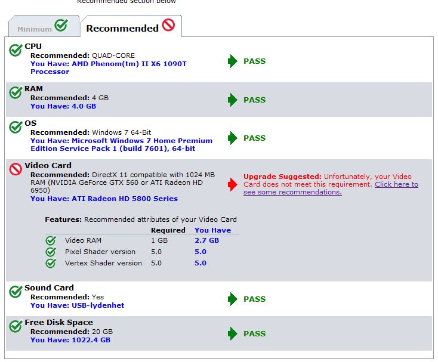The width and height of the screenshot is (438, 362).
Task: Click the RAM section heading
Action: click(x=33, y=89)
